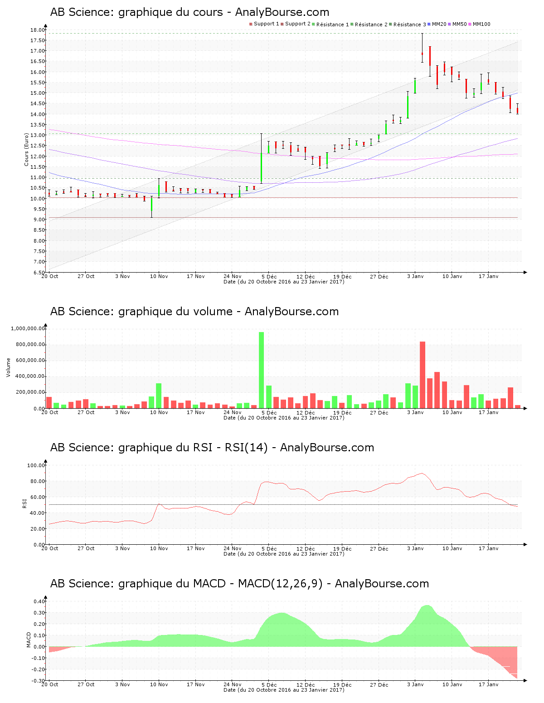Click the tallest green volume bar near 5 Déc

pyautogui.click(x=261, y=370)
